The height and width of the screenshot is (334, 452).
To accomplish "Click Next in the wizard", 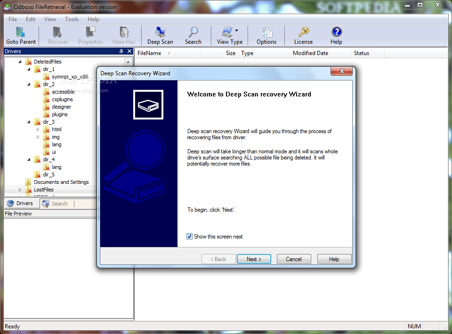I will click(254, 259).
